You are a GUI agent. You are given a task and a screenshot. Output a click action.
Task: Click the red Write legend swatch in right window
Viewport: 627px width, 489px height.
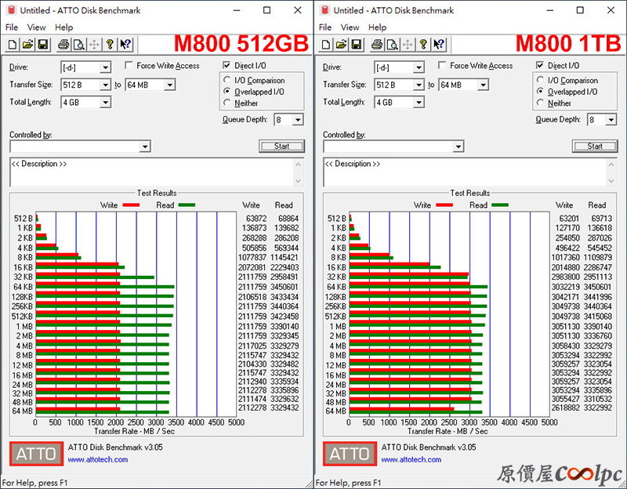coord(444,205)
